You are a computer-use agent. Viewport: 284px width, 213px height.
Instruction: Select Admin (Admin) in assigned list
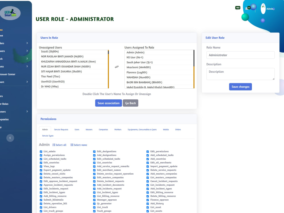(x=159, y=52)
